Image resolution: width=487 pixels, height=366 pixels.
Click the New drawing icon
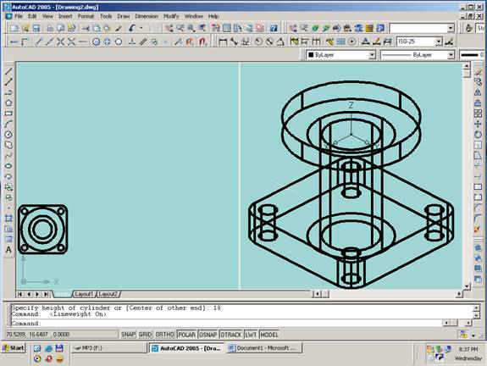pos(14,28)
